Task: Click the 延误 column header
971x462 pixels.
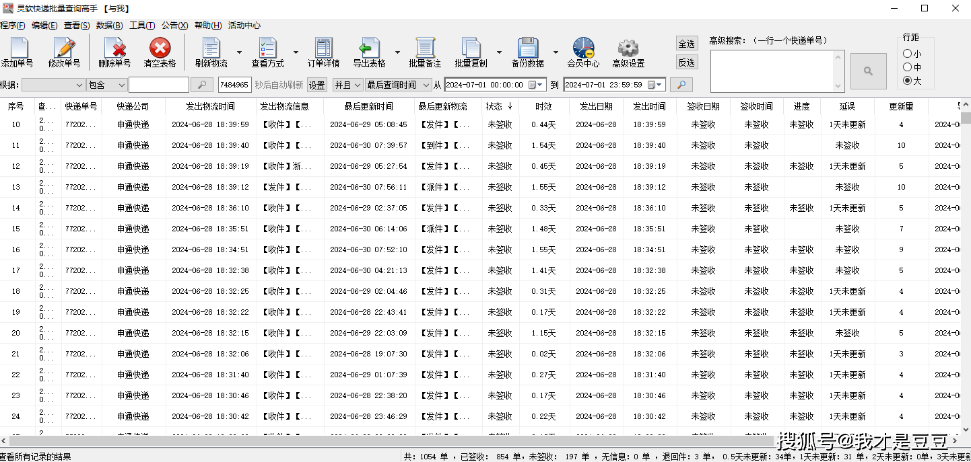Action: point(847,106)
